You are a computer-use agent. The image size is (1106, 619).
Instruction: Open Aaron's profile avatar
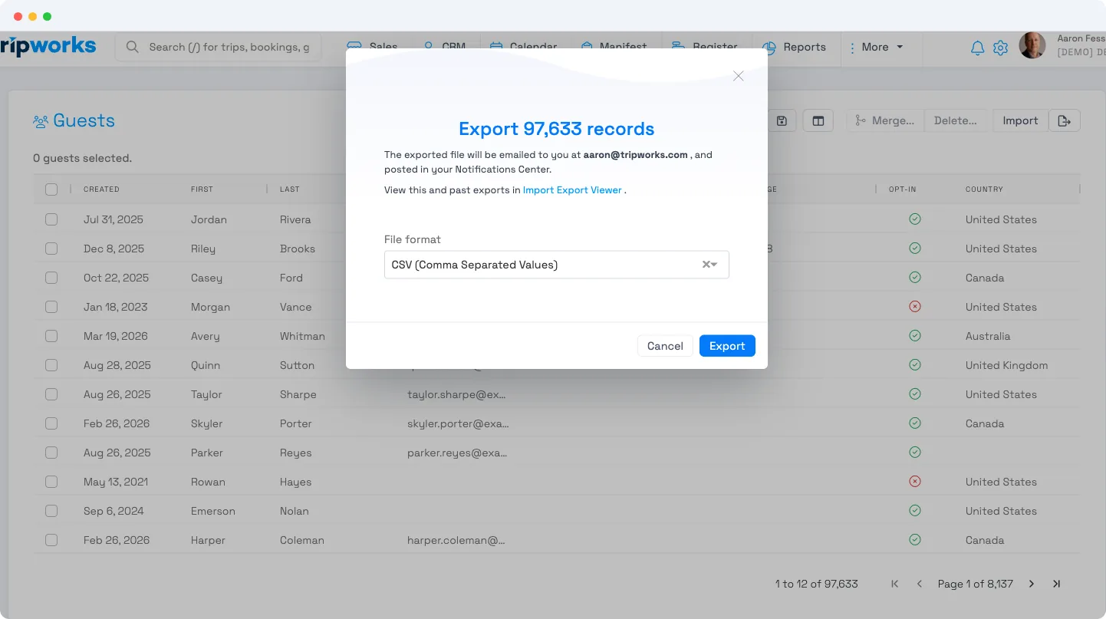tap(1032, 46)
